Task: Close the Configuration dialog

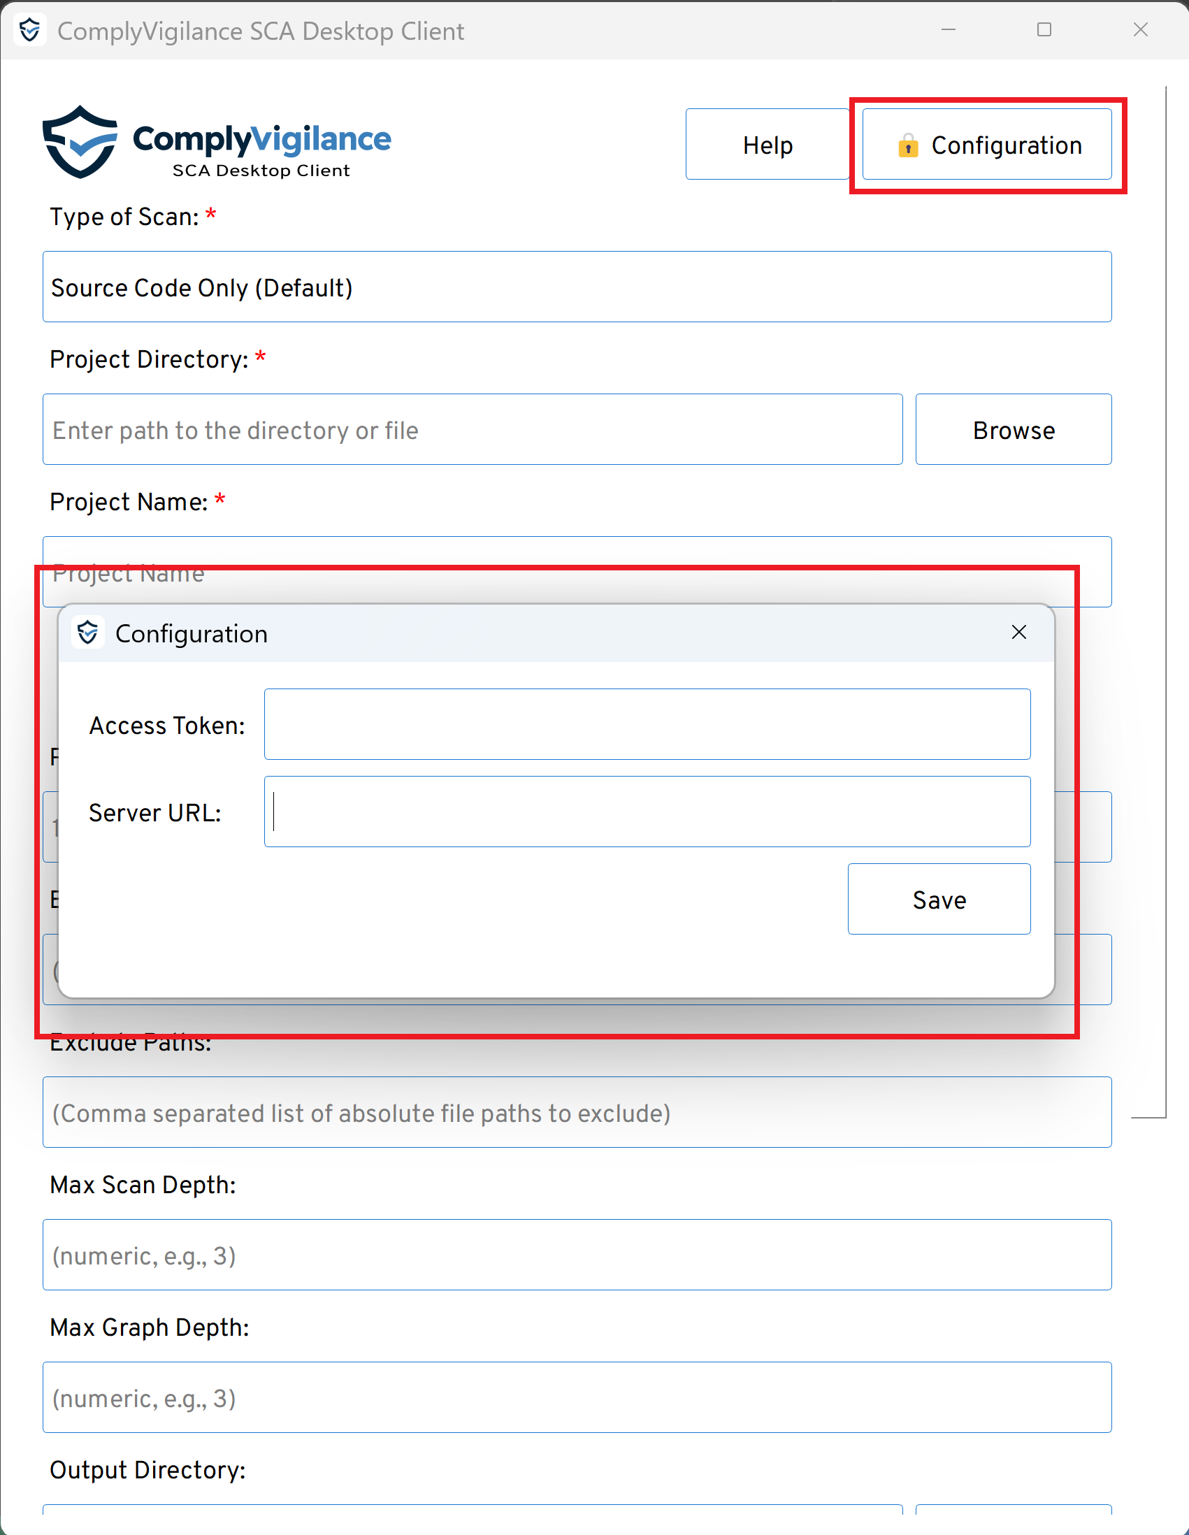Action: (x=1018, y=633)
